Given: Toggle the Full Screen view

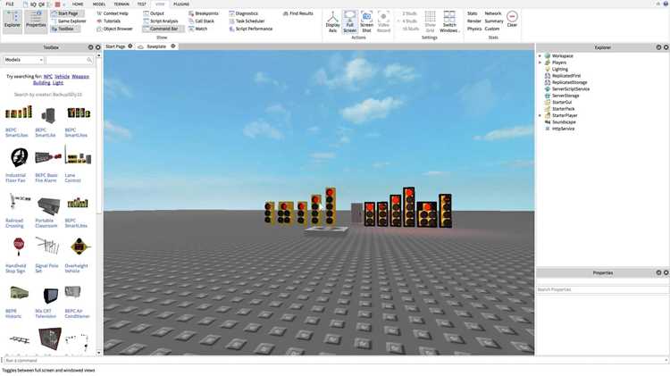Looking at the screenshot, I should [349, 21].
